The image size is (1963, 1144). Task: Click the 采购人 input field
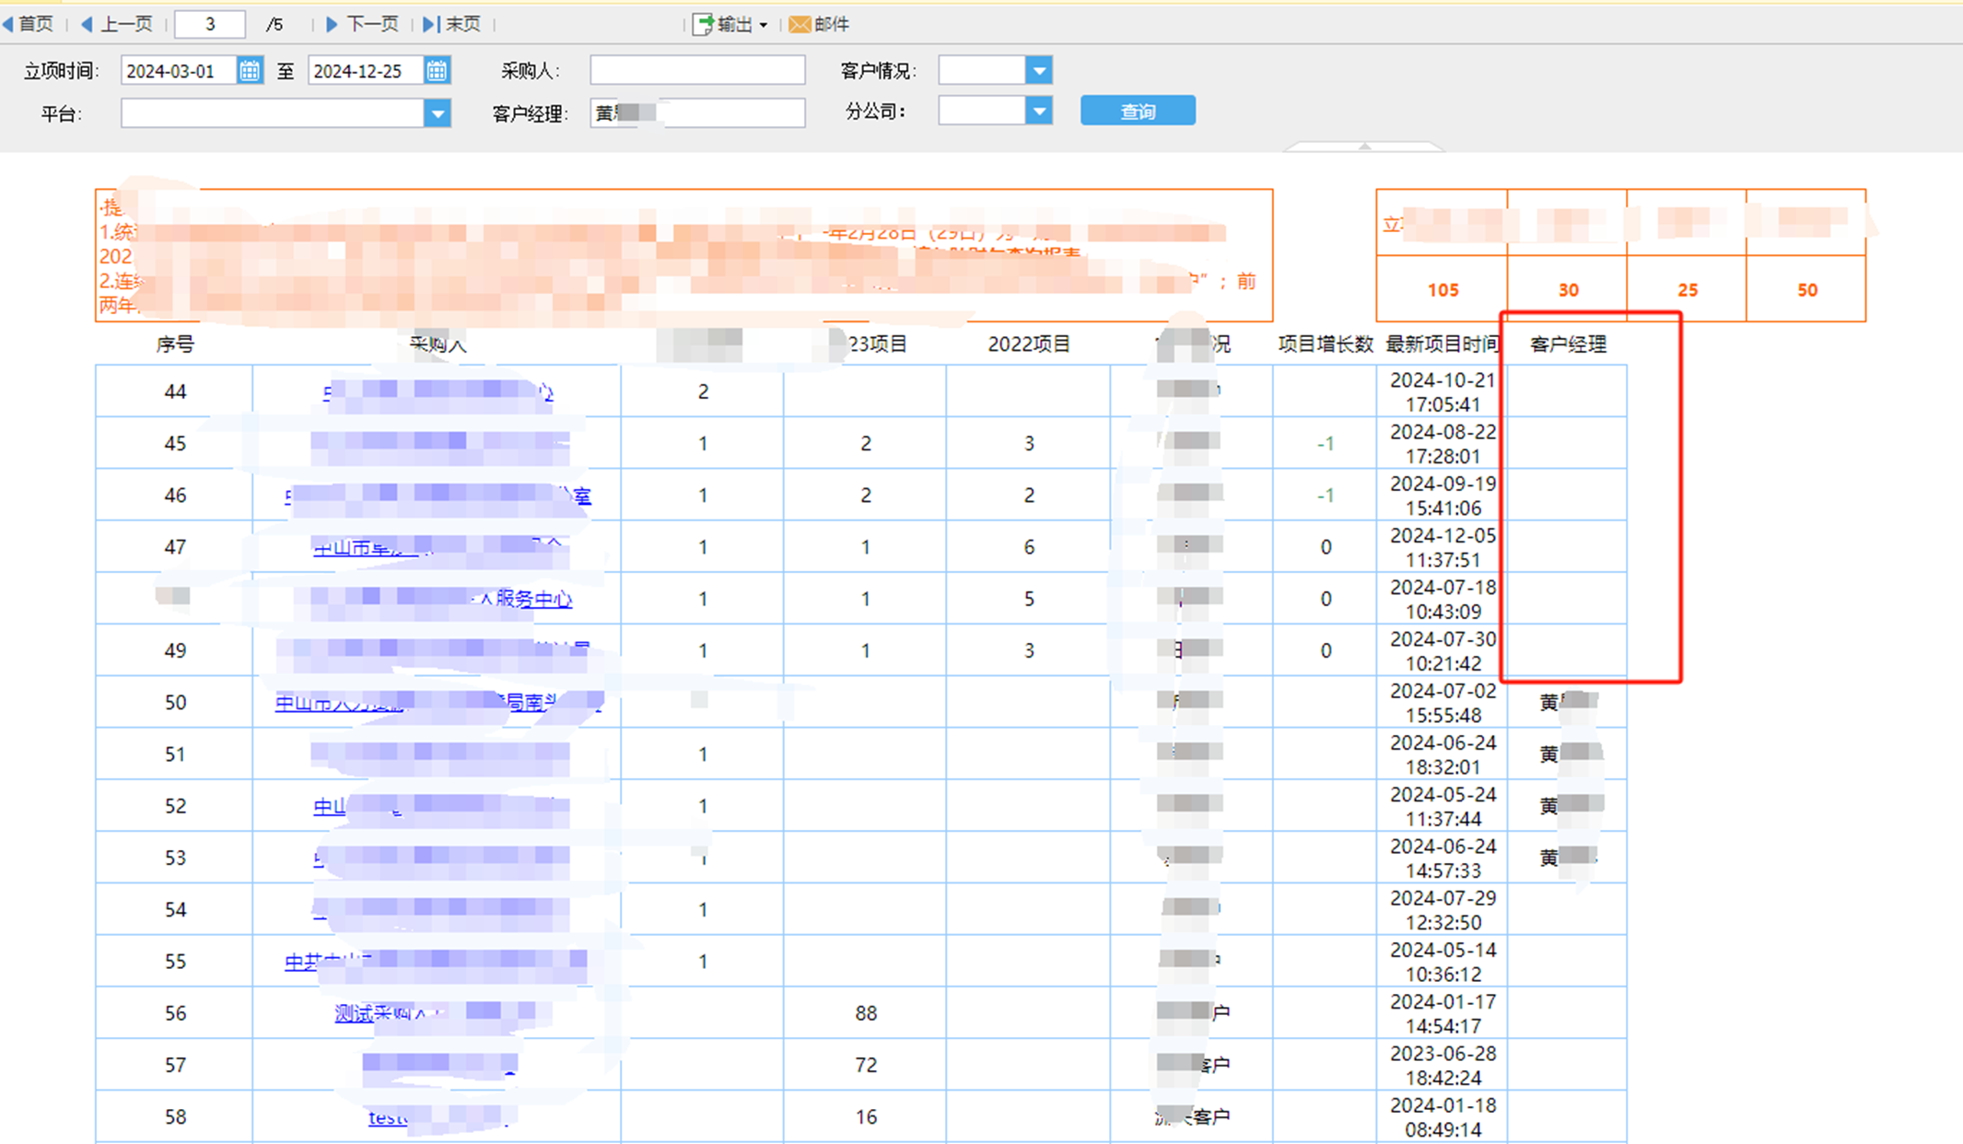click(x=697, y=71)
